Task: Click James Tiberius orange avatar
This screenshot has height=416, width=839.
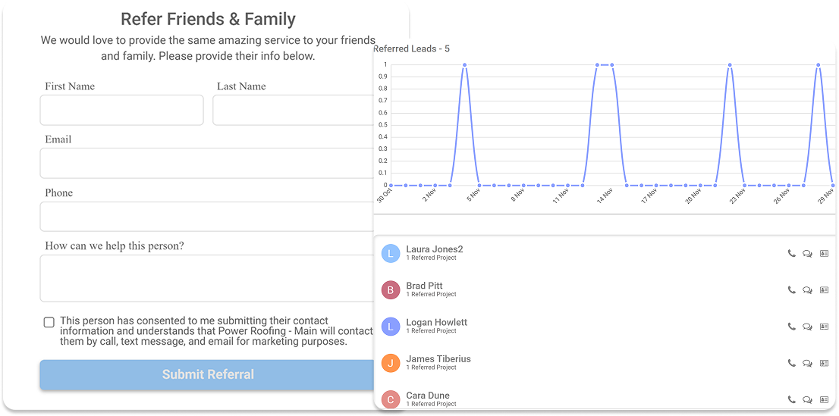Action: pyautogui.click(x=391, y=363)
